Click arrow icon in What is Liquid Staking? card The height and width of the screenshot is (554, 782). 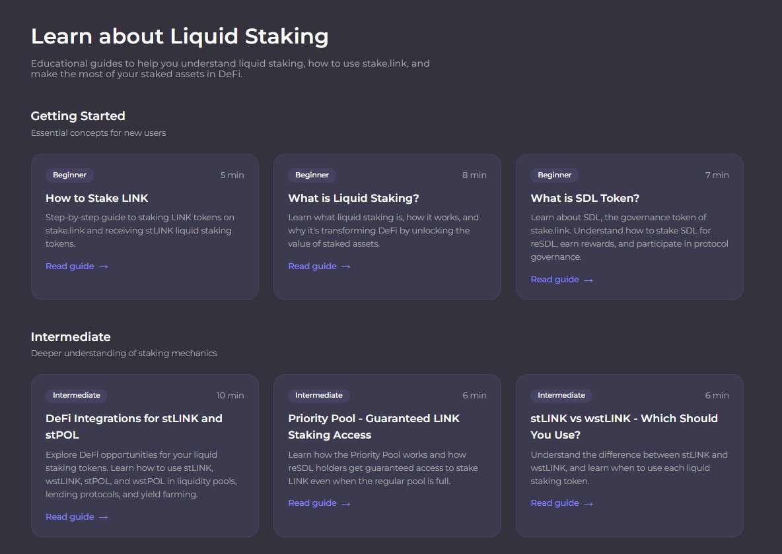[345, 266]
